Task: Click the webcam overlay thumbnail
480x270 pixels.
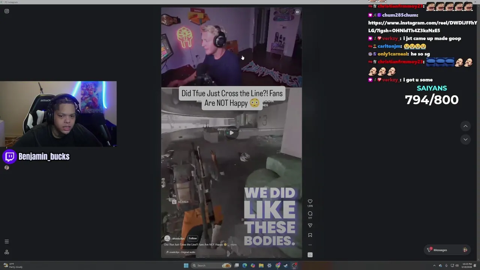Action: click(58, 114)
